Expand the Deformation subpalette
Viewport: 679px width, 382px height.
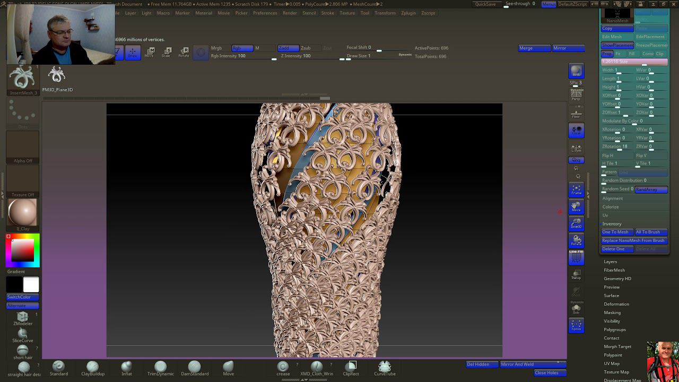point(616,304)
